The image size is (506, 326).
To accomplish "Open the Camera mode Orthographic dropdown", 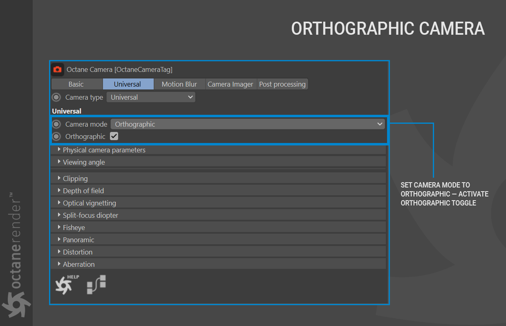I will coord(248,124).
